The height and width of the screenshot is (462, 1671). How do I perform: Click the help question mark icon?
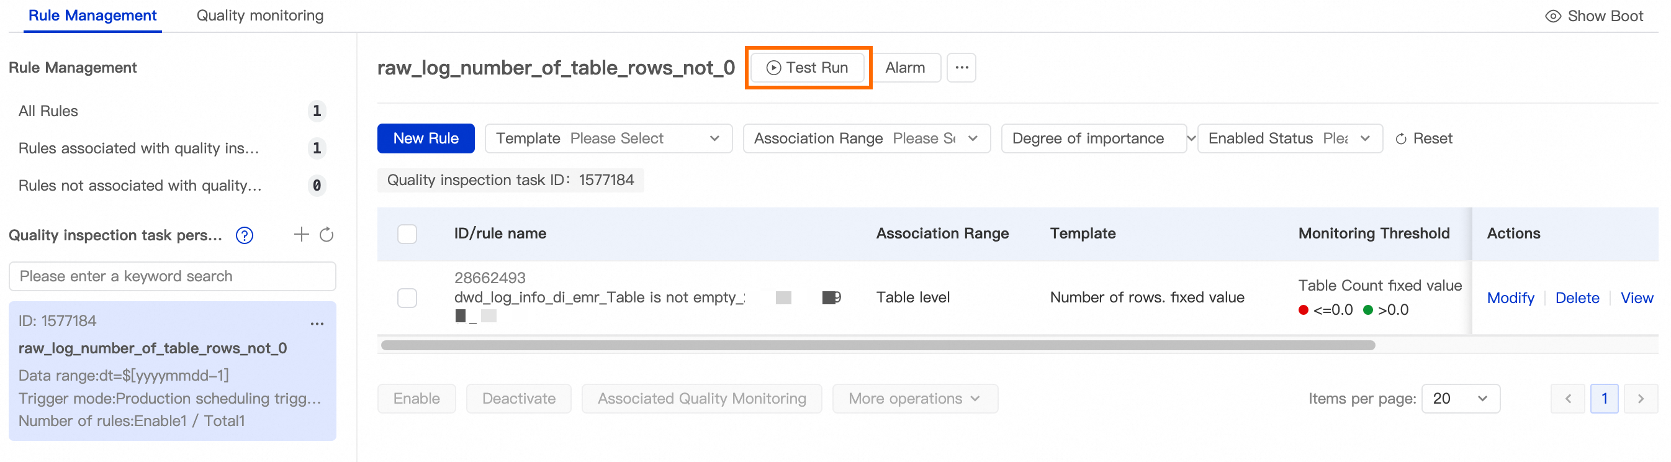(x=244, y=235)
